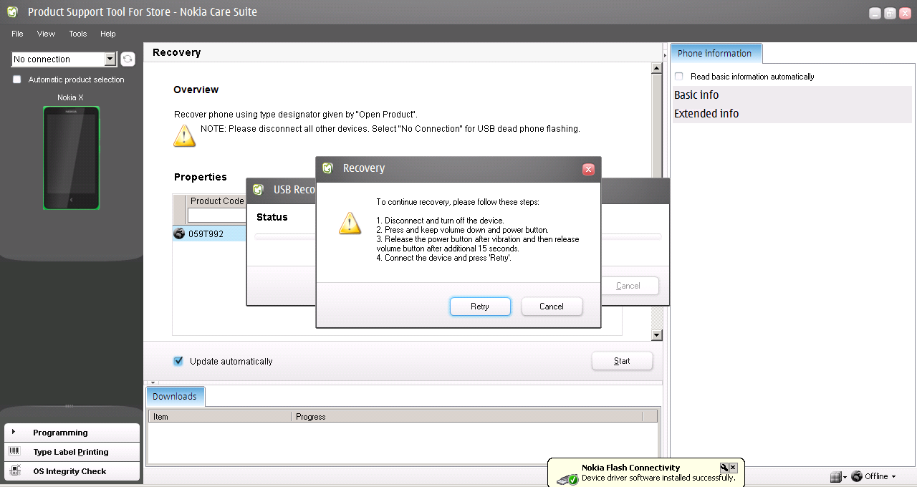Open the Tools menu
The width and height of the screenshot is (917, 487).
pyautogui.click(x=77, y=34)
